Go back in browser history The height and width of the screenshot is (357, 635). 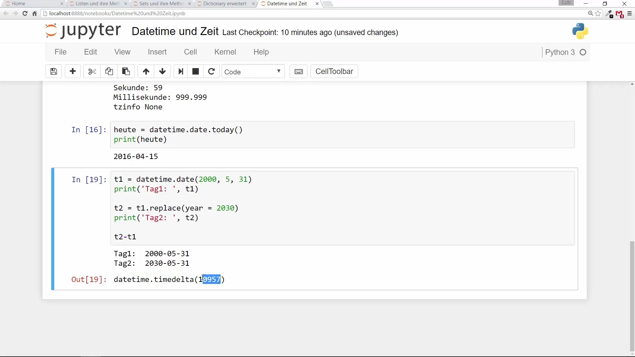pos(6,14)
